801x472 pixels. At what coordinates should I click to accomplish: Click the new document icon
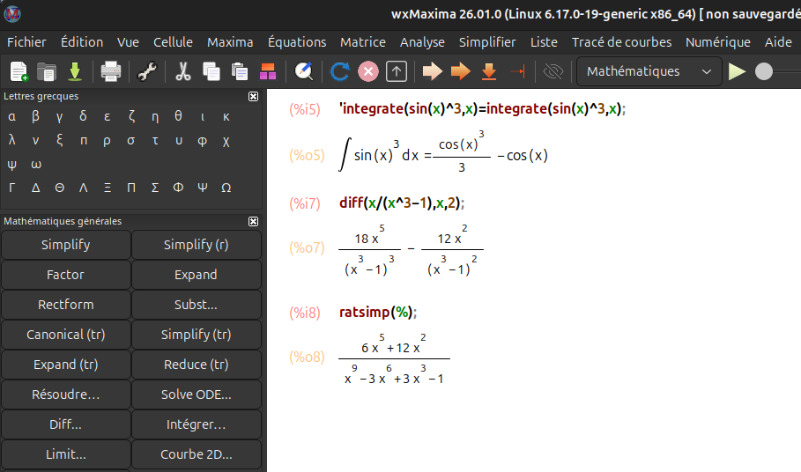19,71
